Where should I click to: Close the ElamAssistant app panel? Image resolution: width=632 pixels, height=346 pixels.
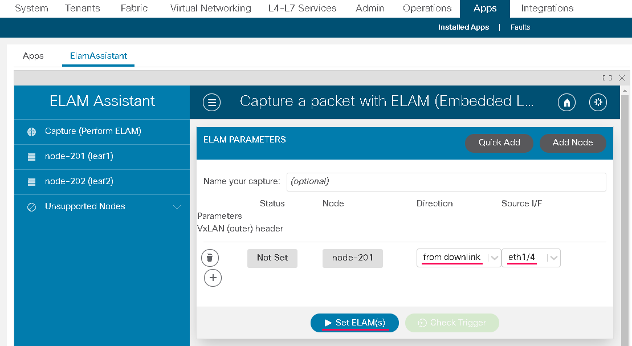click(x=622, y=78)
